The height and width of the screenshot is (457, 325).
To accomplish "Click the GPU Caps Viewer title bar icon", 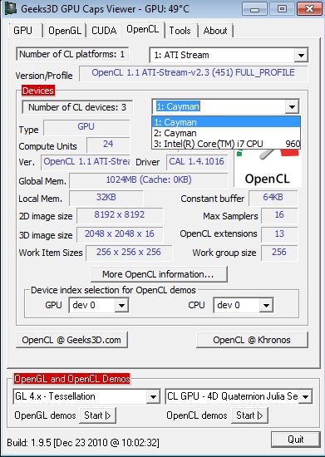I will pyautogui.click(x=10, y=8).
